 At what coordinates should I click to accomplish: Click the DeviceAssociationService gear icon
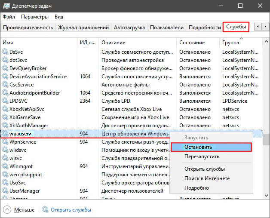click(5, 76)
